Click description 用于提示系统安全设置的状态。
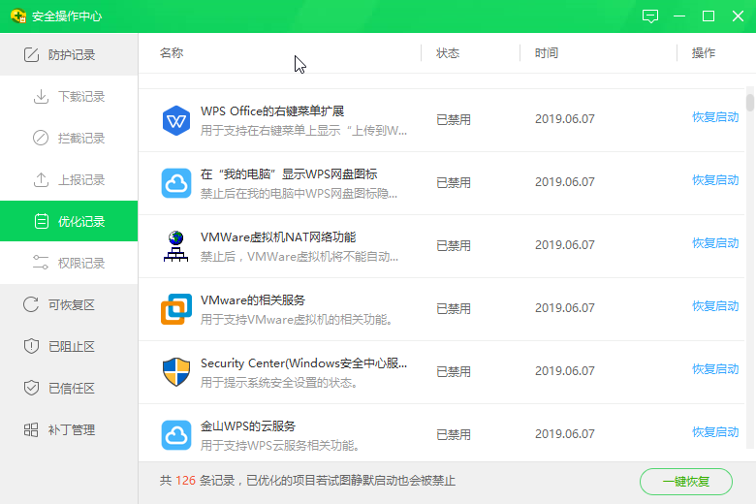 pyautogui.click(x=280, y=383)
